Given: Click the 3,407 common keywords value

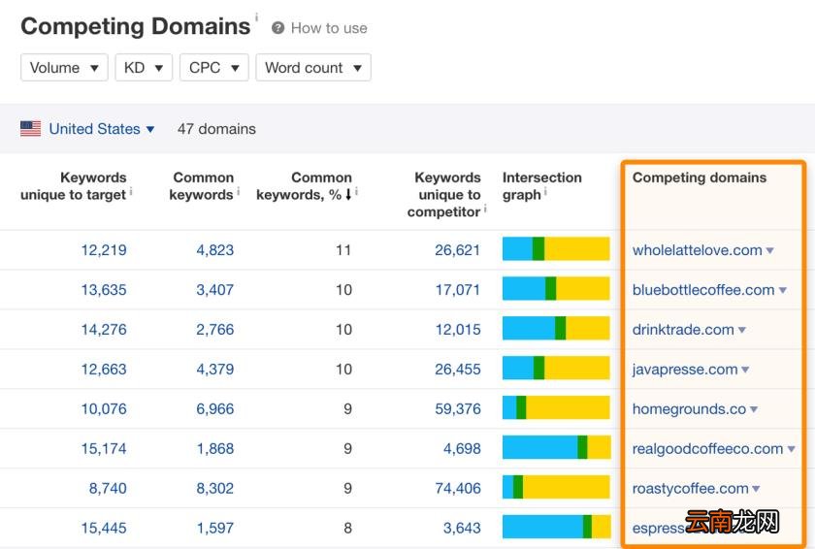Looking at the screenshot, I should click(214, 290).
